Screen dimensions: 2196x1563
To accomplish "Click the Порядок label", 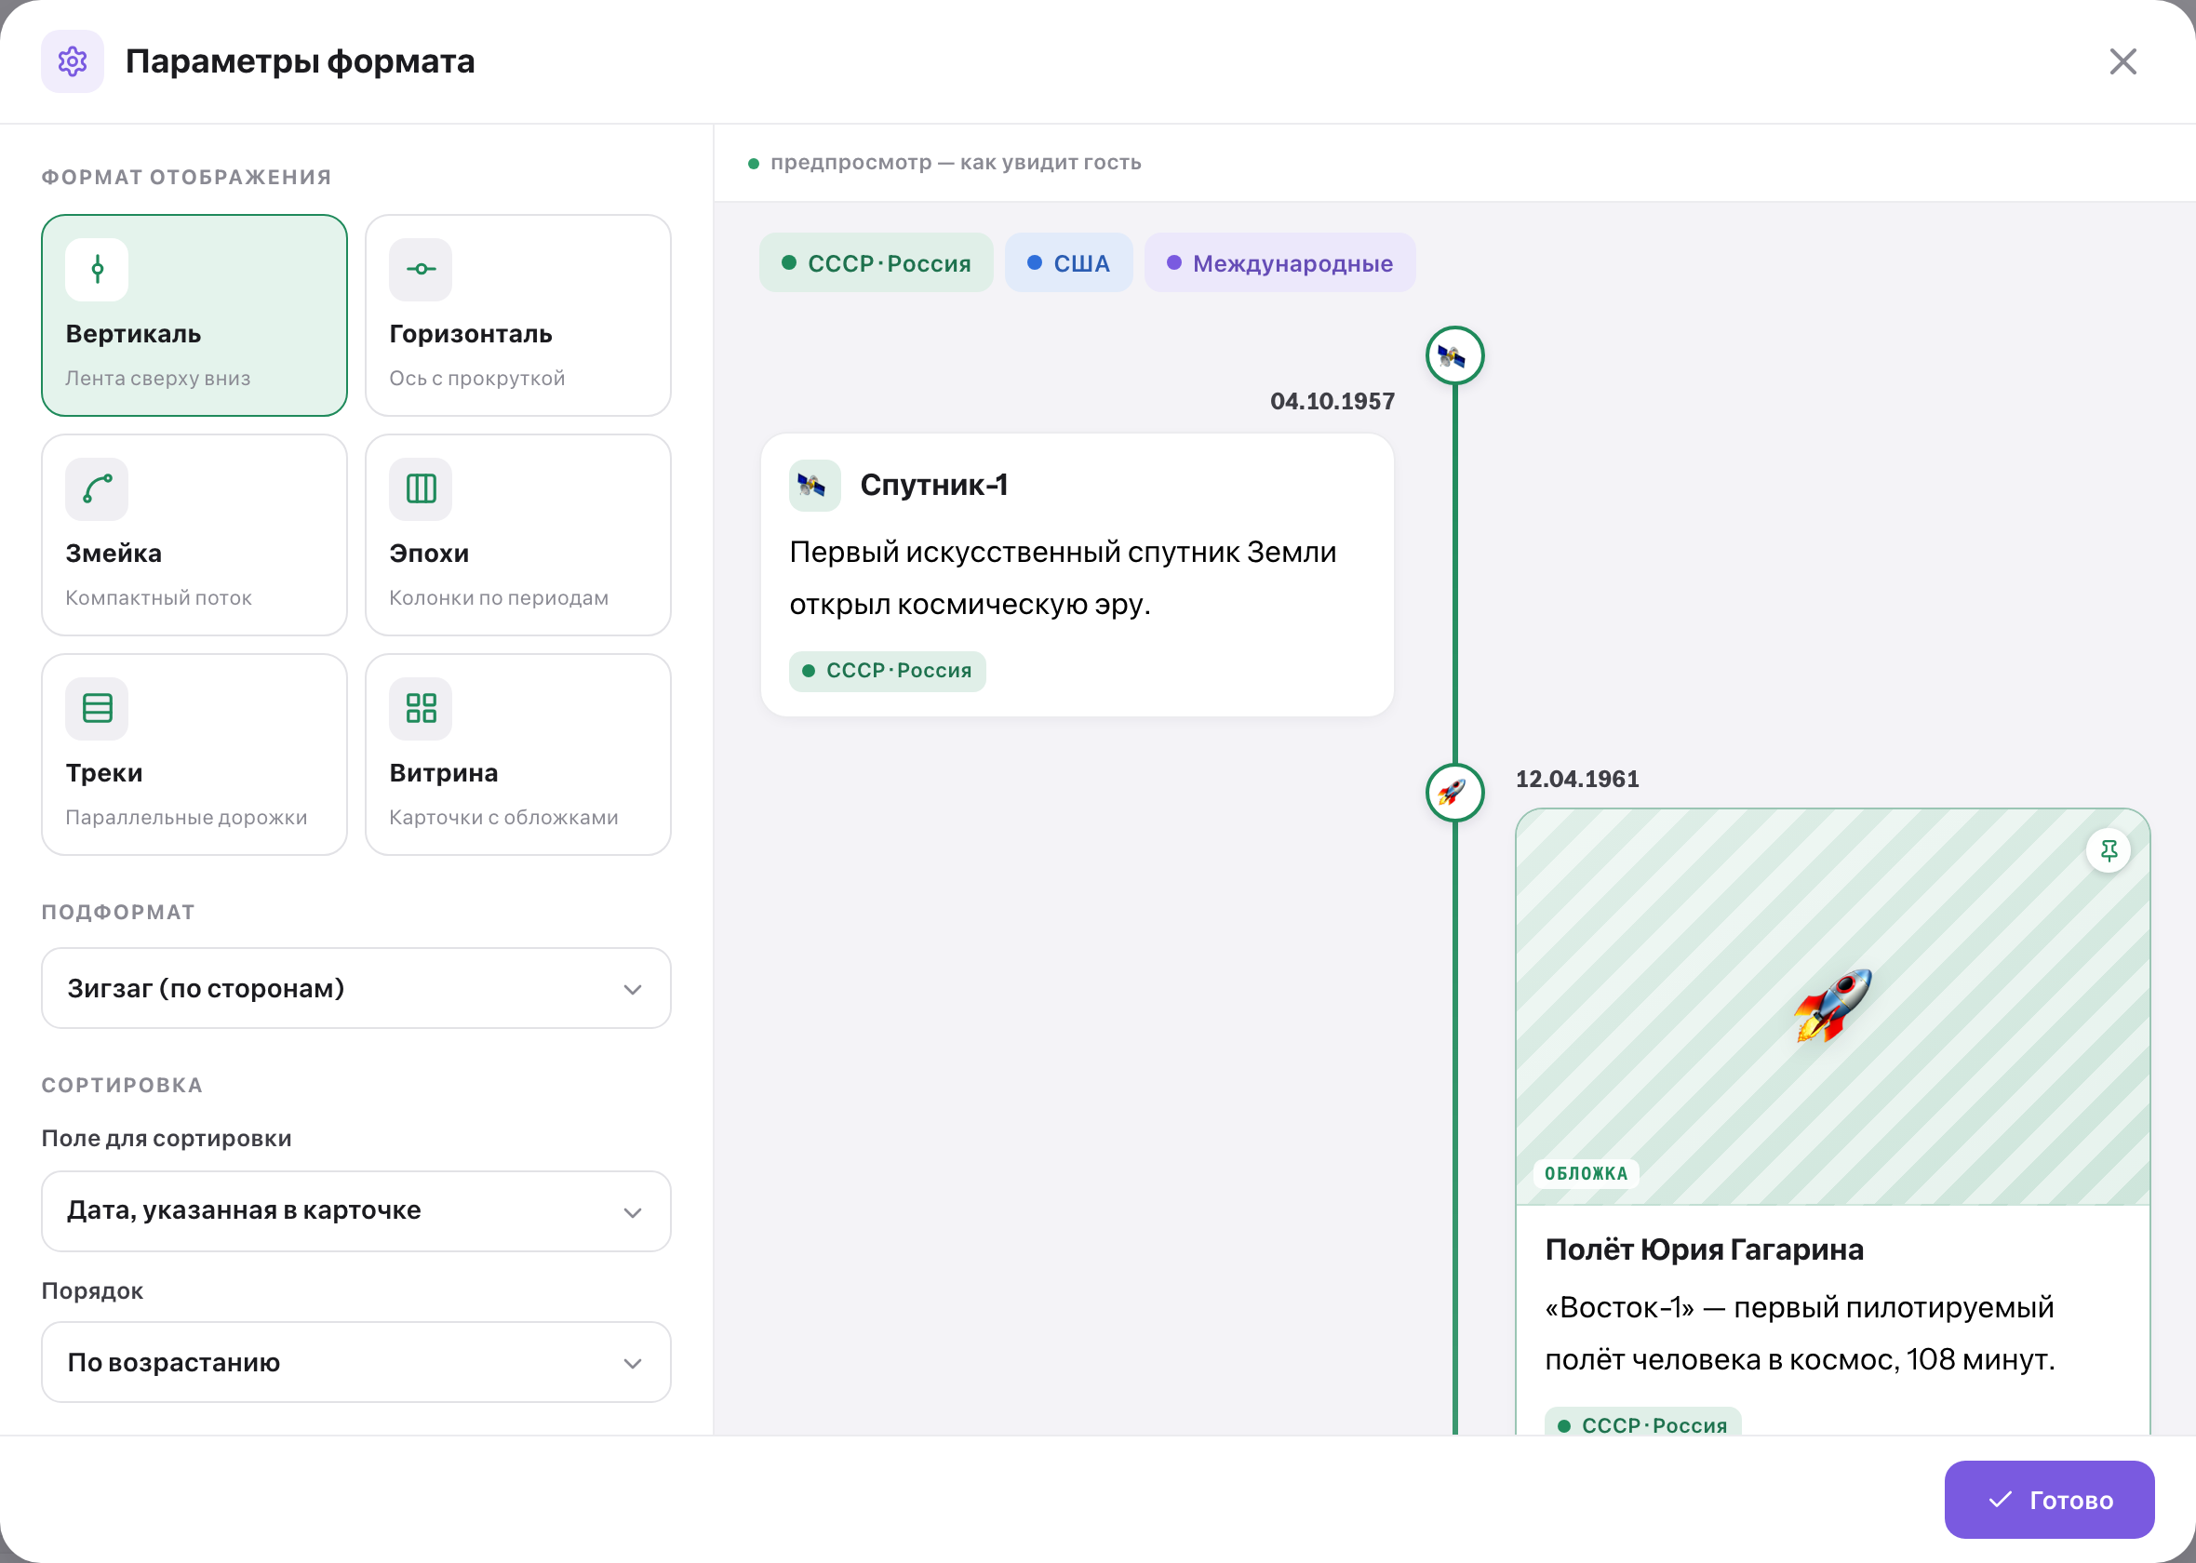I will [x=92, y=1290].
